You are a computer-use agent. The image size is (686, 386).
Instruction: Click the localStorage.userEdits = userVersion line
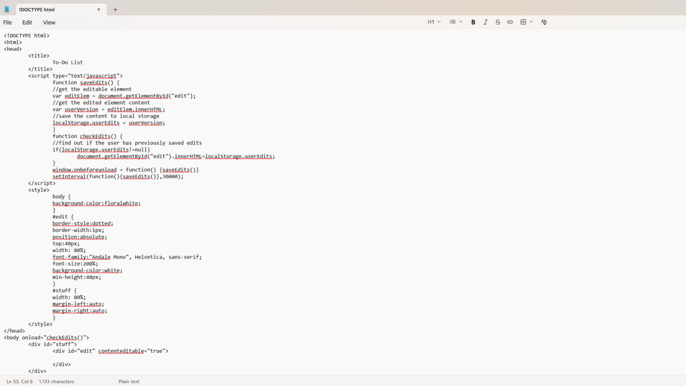[x=109, y=123]
